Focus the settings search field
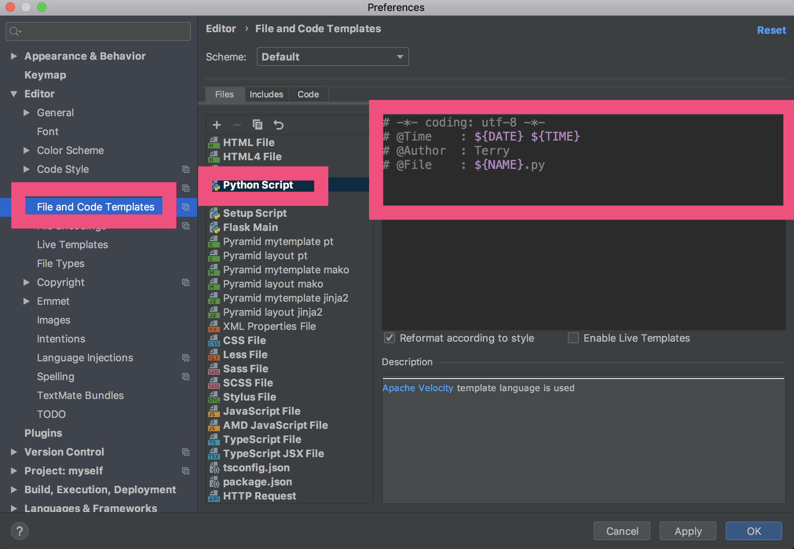794x549 pixels. (x=98, y=31)
